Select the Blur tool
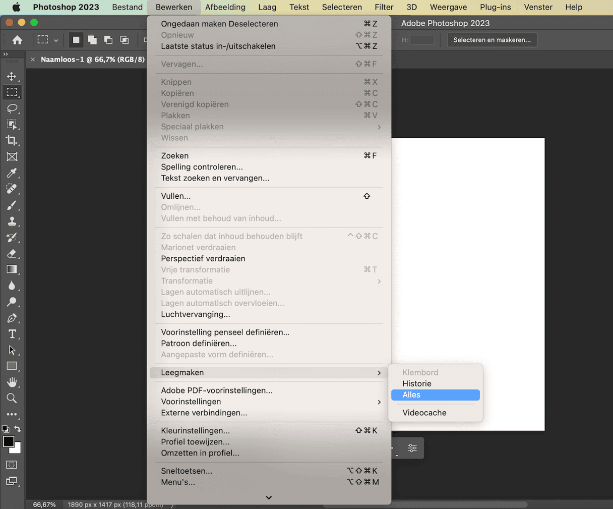The width and height of the screenshot is (613, 509). click(12, 286)
